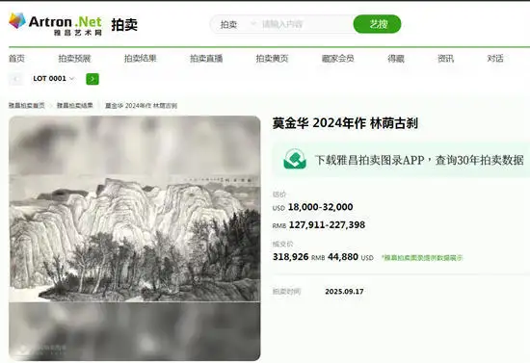
Task: Click the 雅昌拍卖首页 breadcrumb link
Action: pyautogui.click(x=27, y=105)
